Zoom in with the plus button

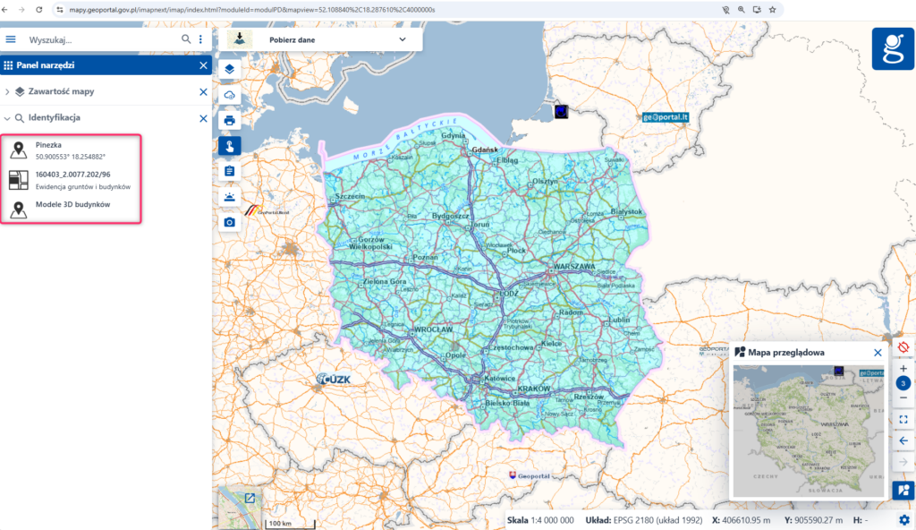tap(903, 369)
